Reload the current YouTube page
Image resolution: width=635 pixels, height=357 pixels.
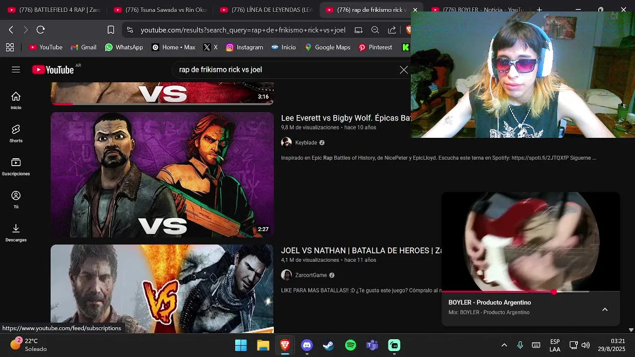(x=41, y=30)
